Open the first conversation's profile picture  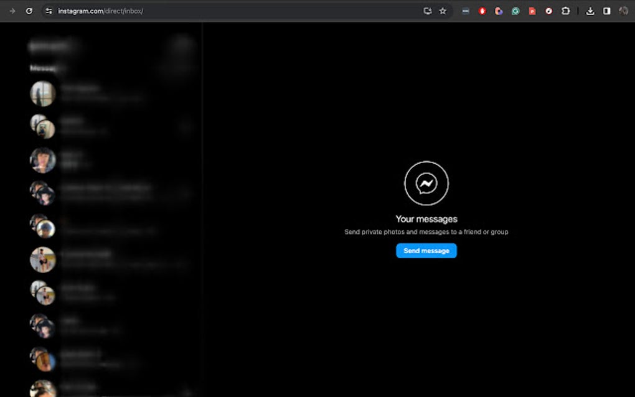pos(42,92)
